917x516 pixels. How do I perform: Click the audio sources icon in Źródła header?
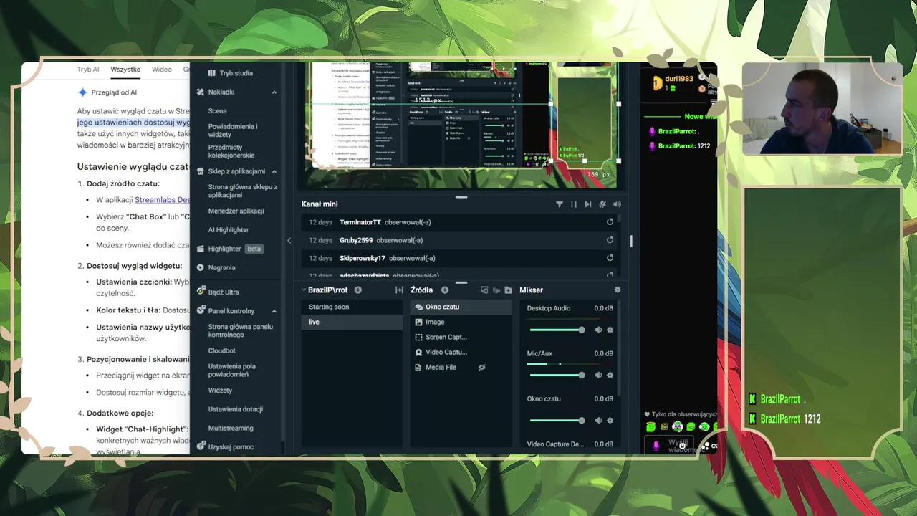[x=496, y=290]
